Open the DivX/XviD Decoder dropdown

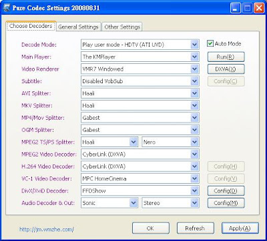(x=140, y=190)
